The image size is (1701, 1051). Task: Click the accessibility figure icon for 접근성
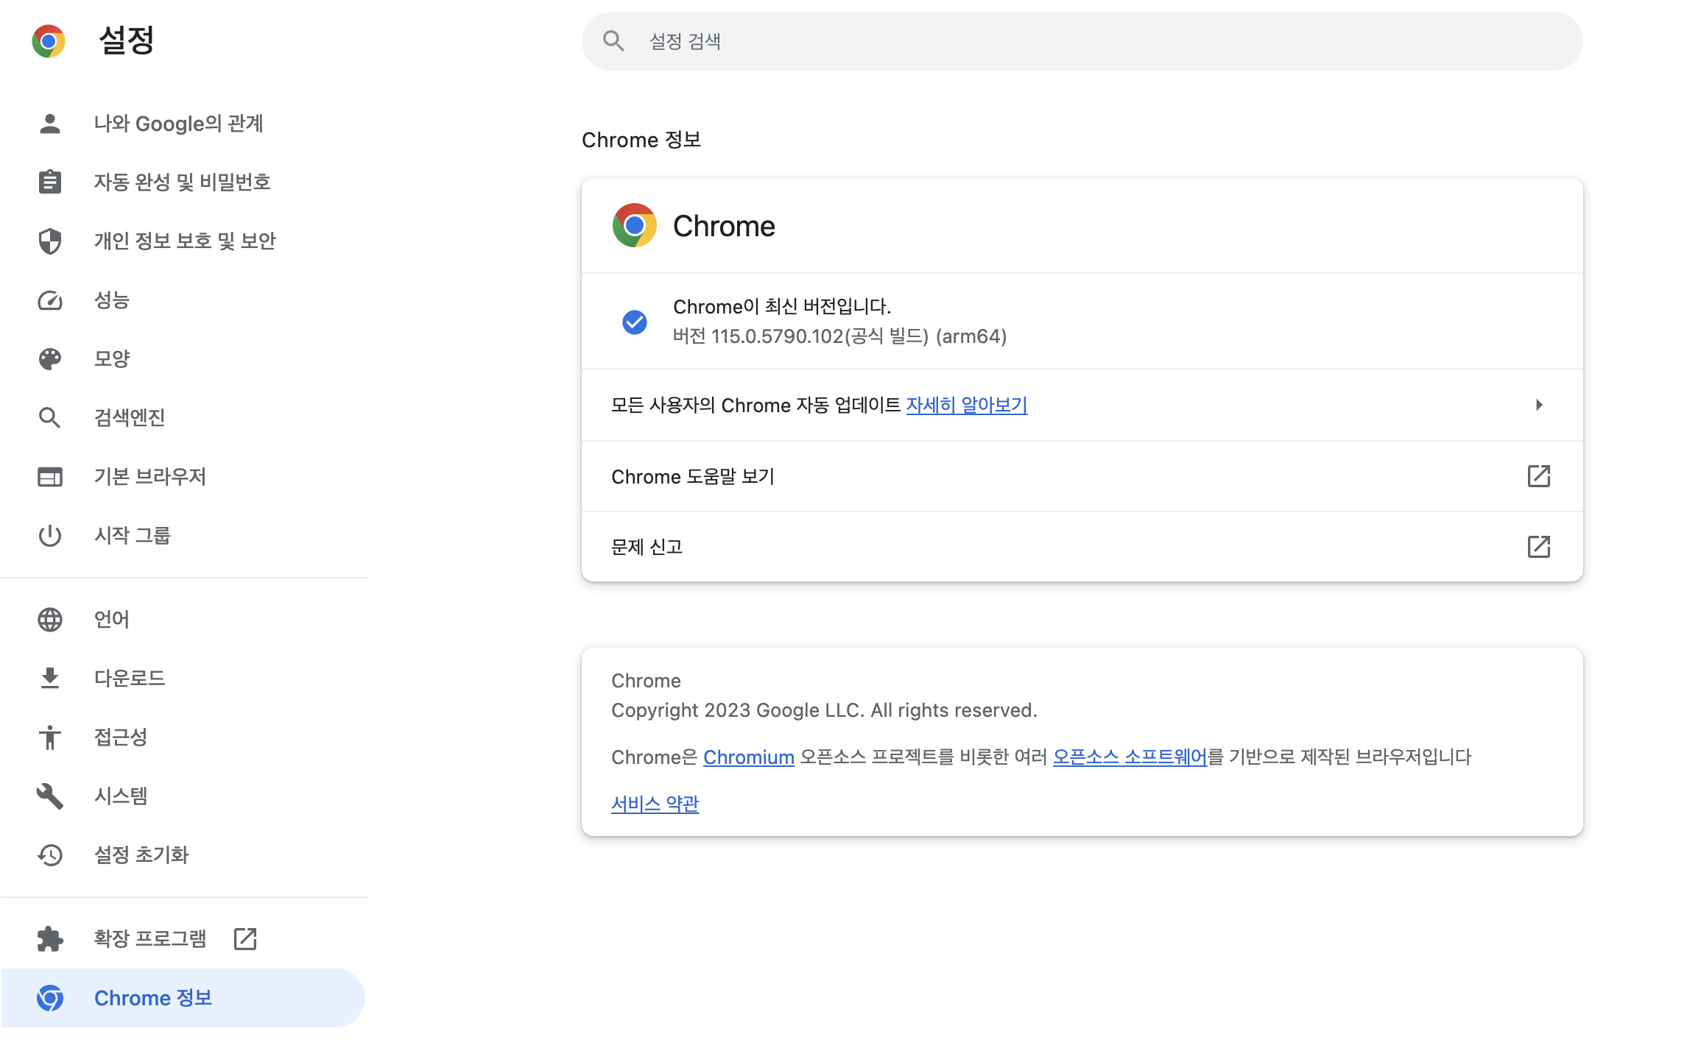tap(50, 737)
